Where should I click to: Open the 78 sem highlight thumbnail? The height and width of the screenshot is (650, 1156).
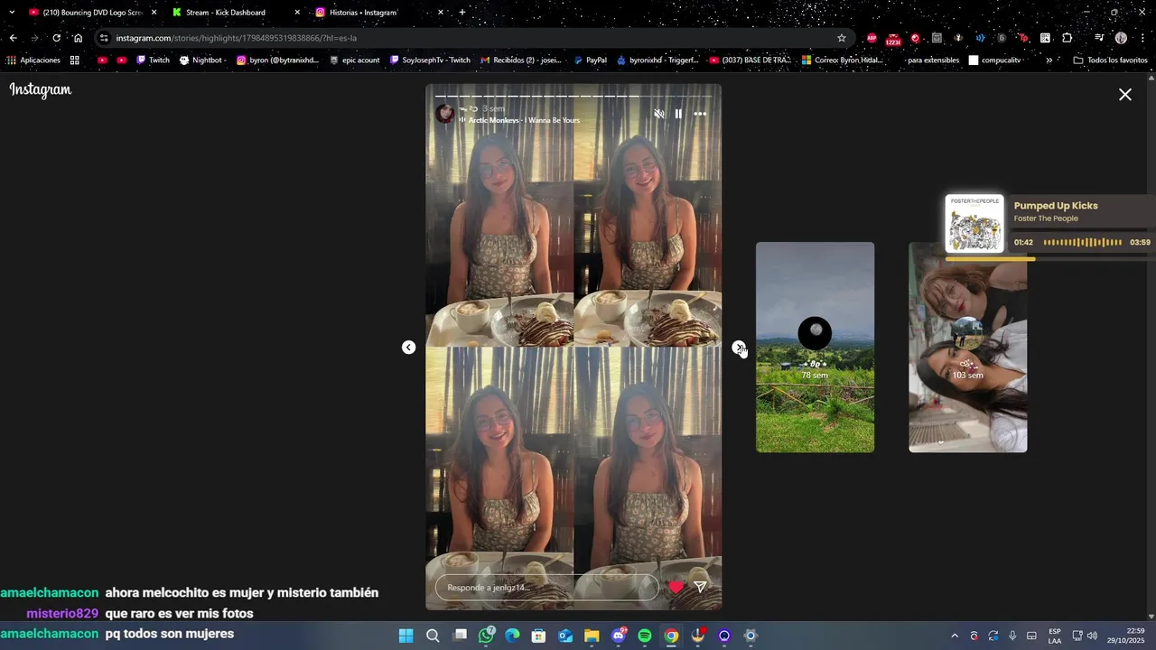click(815, 347)
